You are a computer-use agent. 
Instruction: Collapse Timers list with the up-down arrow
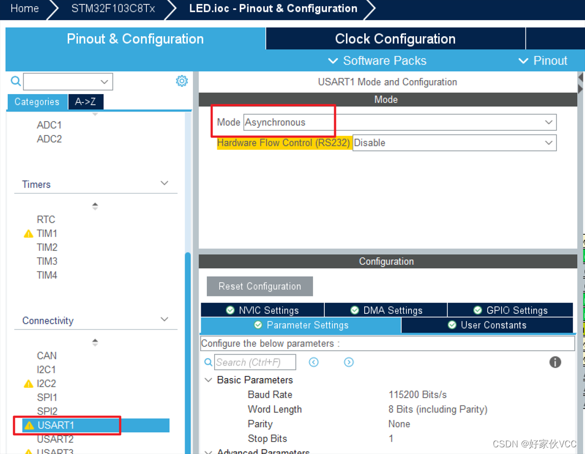(x=95, y=206)
